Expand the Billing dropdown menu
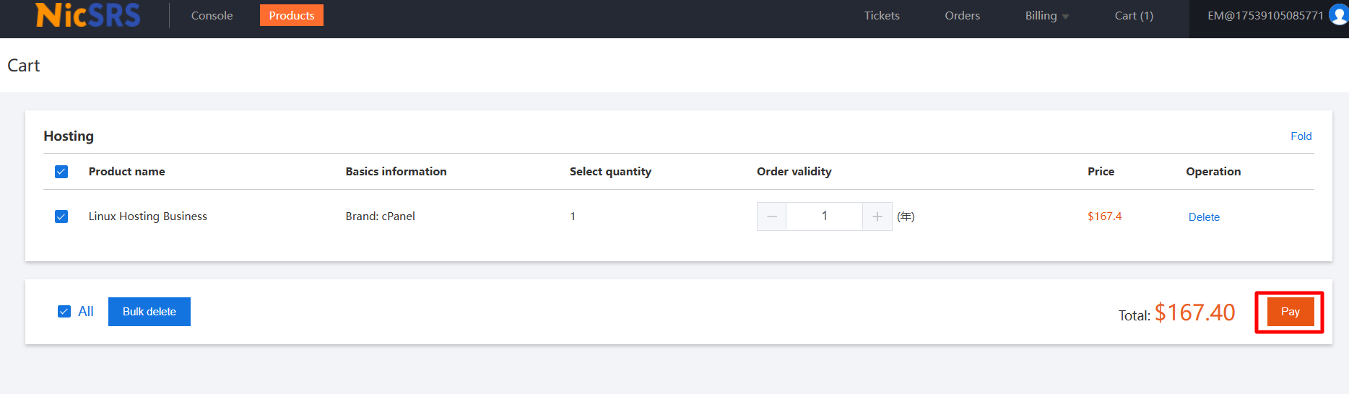 pos(1046,16)
